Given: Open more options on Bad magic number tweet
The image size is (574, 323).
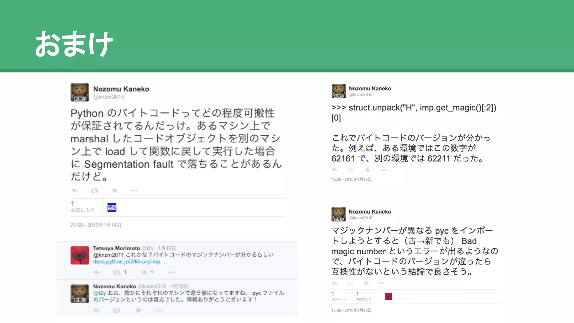Looking at the screenshot, I should (381, 283).
